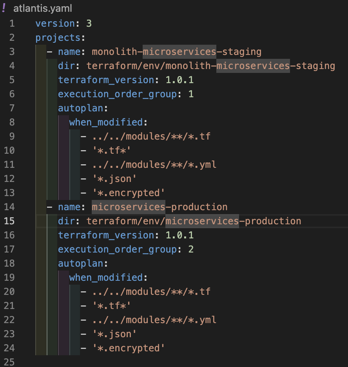Click 'autoplan' key on line 18
348x367 pixels.
pyautogui.click(x=81, y=263)
